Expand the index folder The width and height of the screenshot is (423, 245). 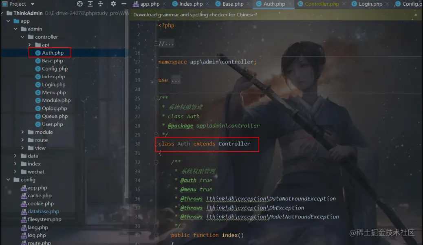(x=15, y=164)
